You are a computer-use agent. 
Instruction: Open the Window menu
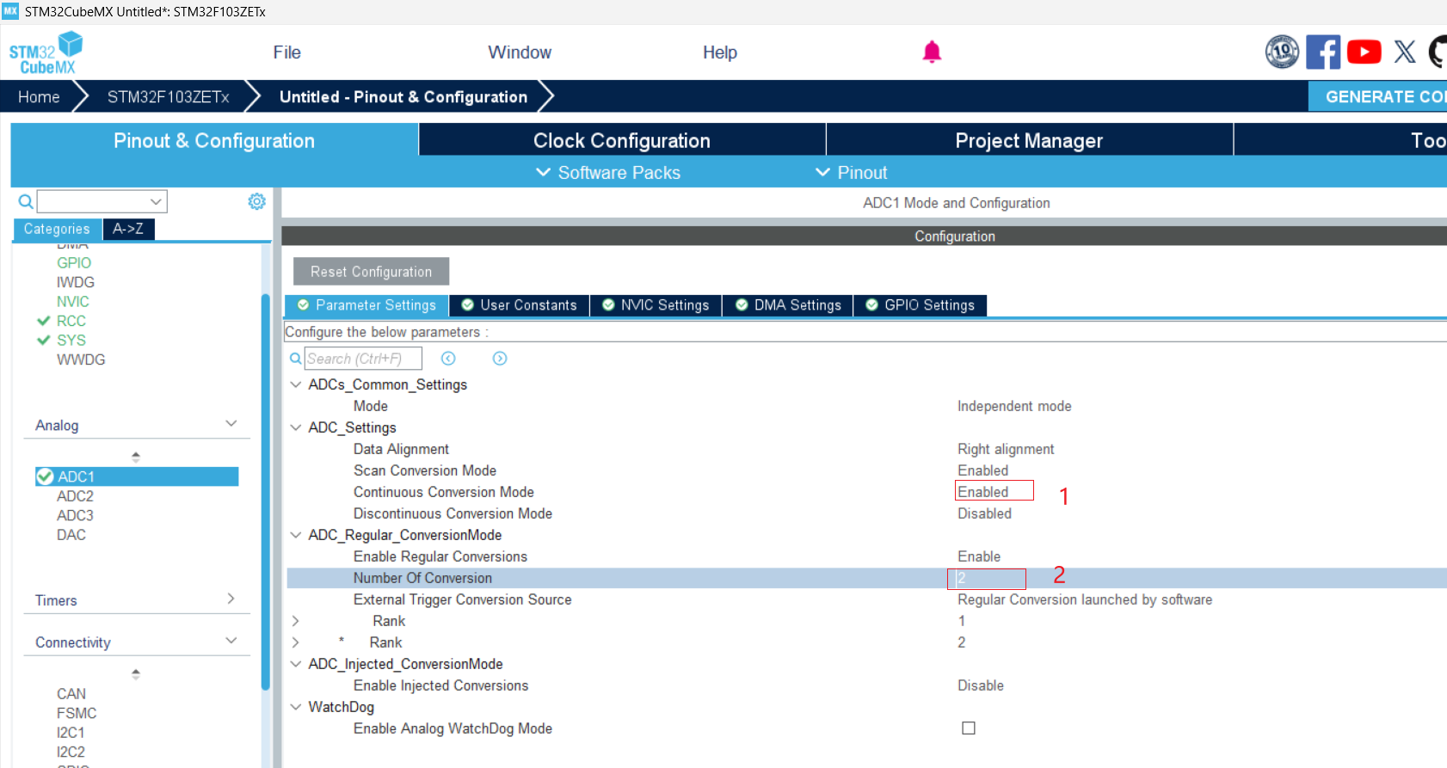(520, 52)
